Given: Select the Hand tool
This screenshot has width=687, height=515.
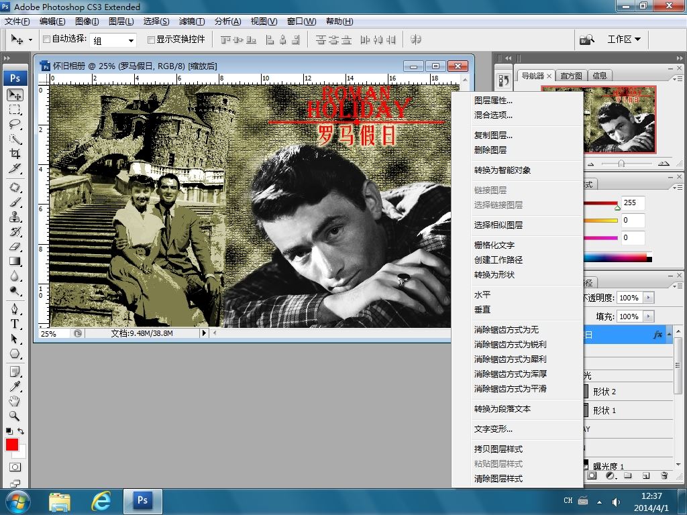Looking at the screenshot, I should point(15,401).
